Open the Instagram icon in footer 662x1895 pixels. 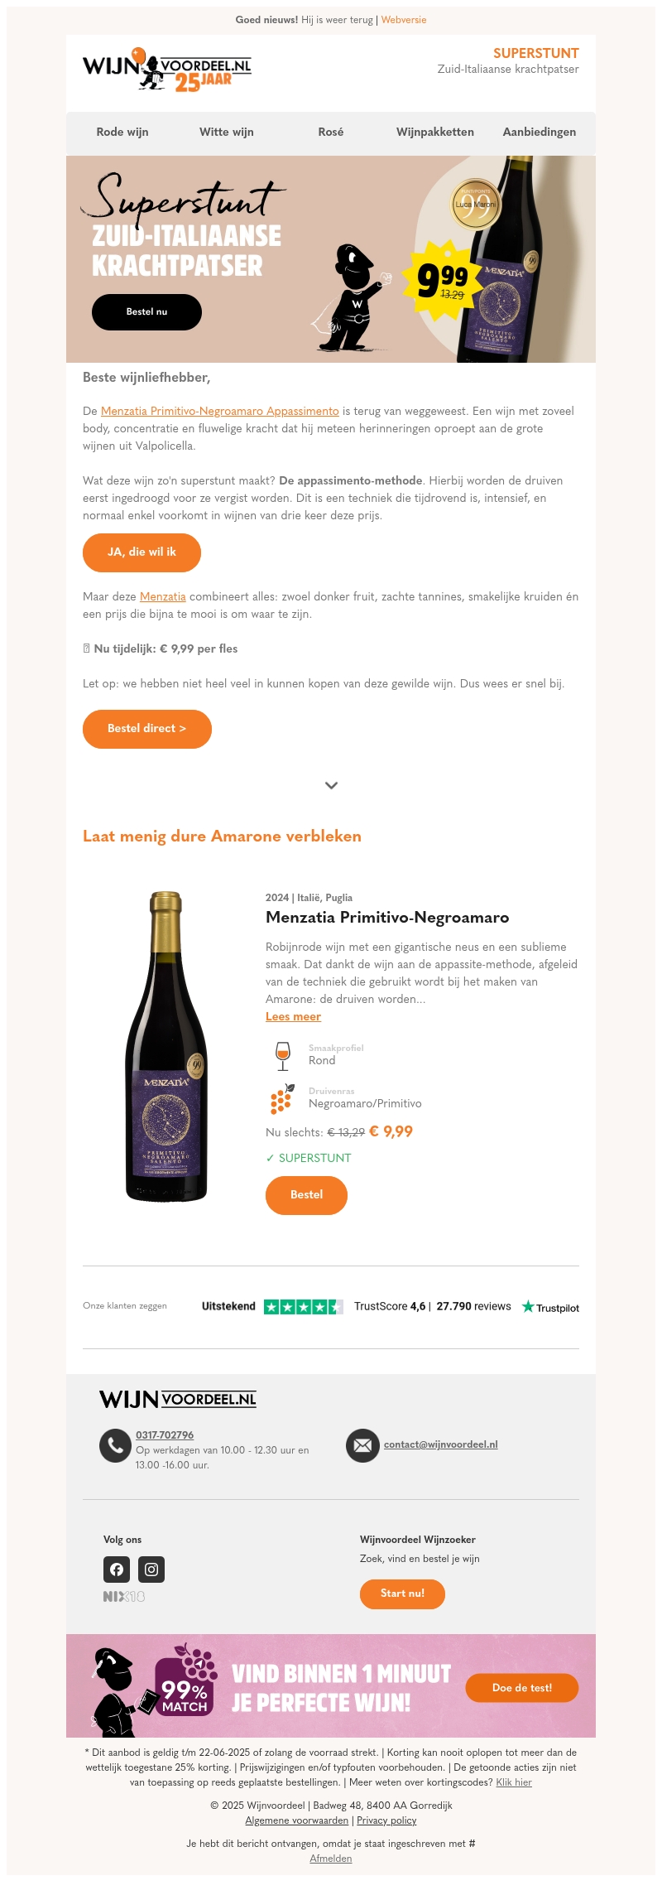pyautogui.click(x=151, y=1569)
